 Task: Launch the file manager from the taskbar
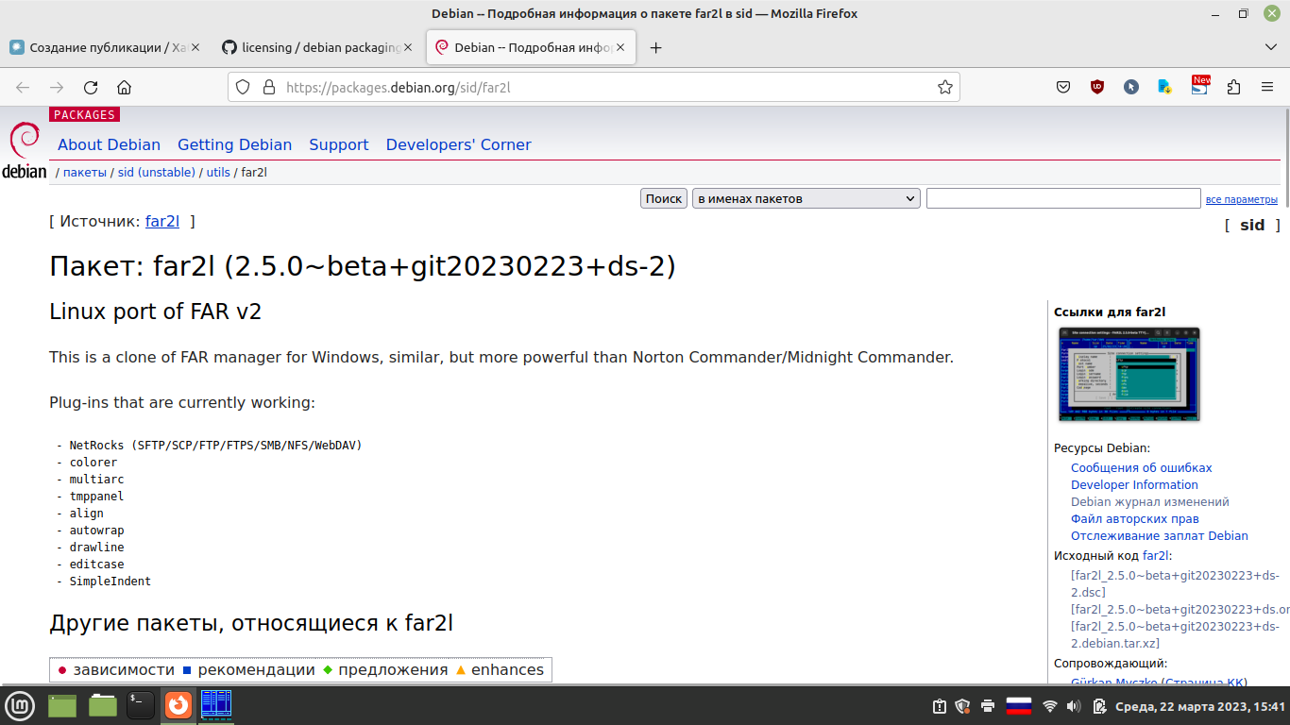point(102,705)
